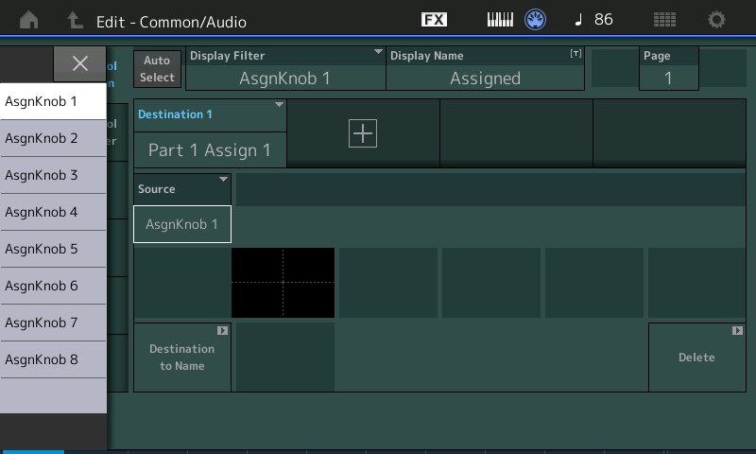Add a new destination with plus
The height and width of the screenshot is (454, 756).
click(363, 133)
